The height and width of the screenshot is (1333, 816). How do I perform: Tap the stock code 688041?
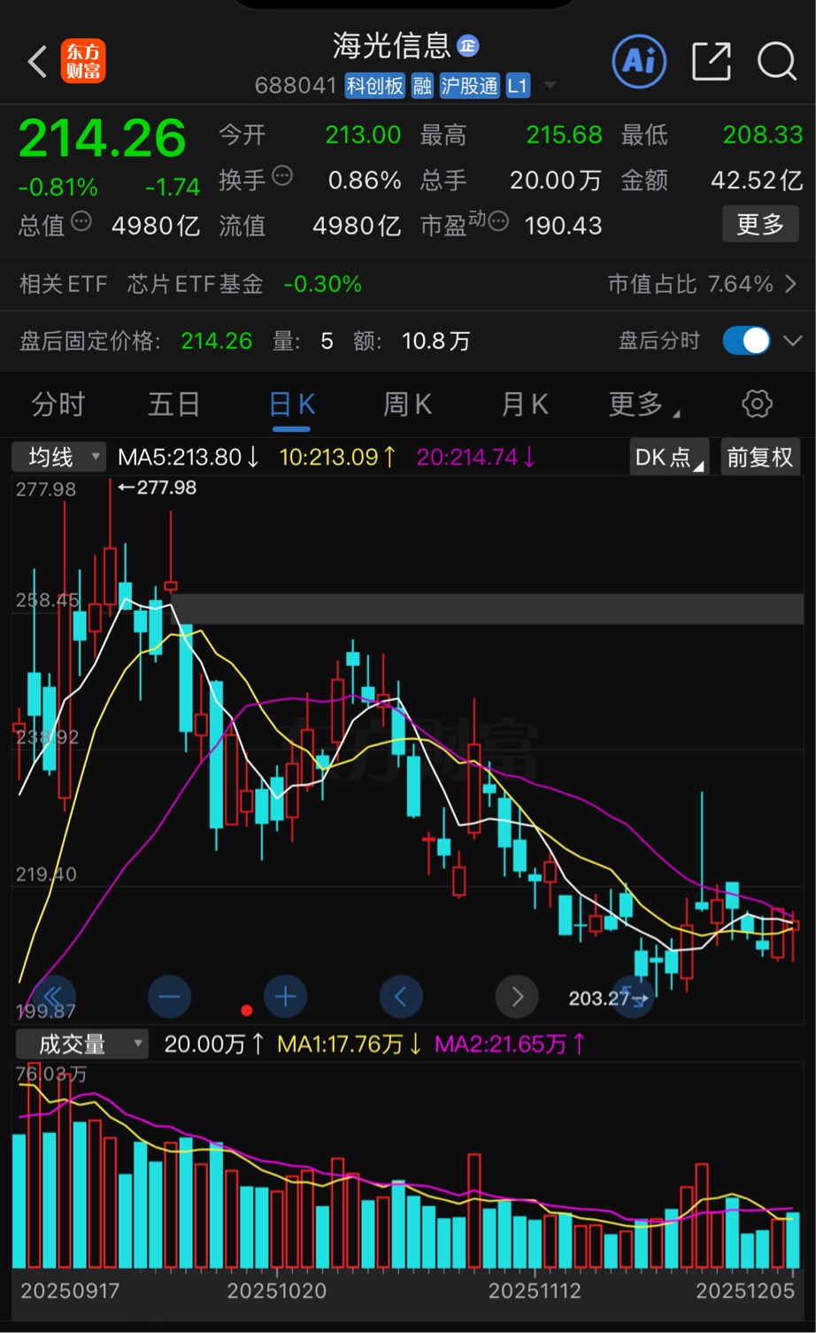pos(296,86)
